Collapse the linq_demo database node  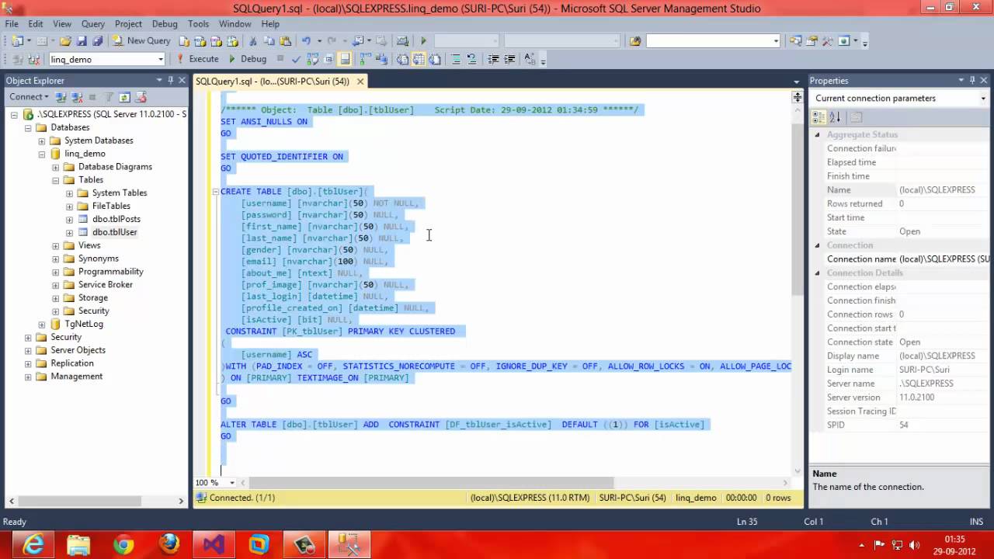coord(42,154)
